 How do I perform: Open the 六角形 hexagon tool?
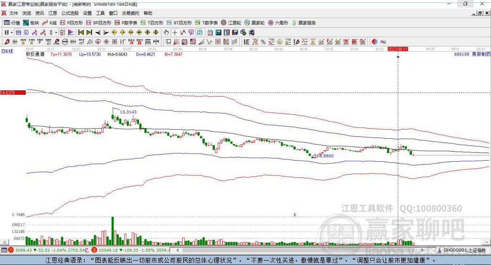tap(278, 23)
